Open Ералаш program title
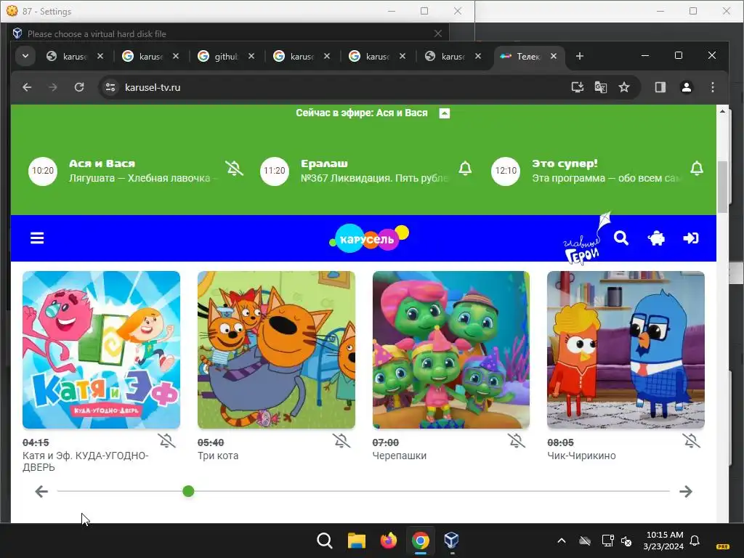The image size is (744, 558). [x=324, y=163]
